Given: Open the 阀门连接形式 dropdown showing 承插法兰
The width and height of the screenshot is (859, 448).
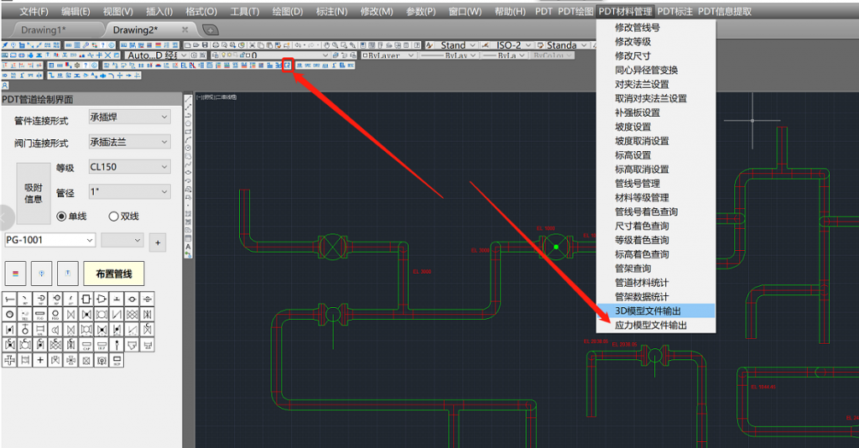Looking at the screenshot, I should [x=129, y=142].
